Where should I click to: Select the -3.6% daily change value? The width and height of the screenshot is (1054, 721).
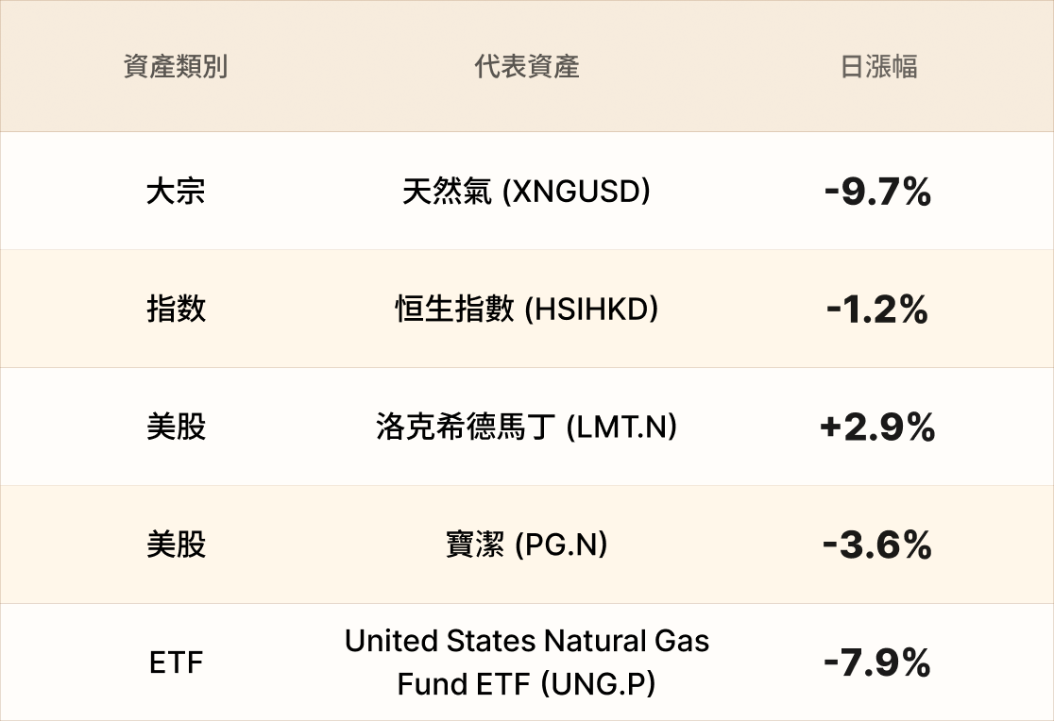tap(878, 545)
